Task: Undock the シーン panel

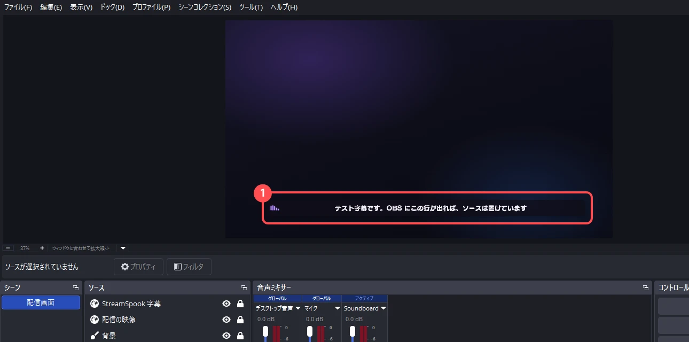Action: (76, 287)
